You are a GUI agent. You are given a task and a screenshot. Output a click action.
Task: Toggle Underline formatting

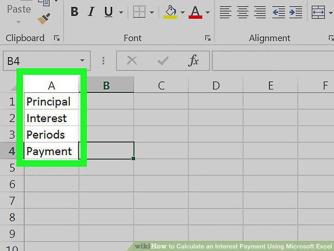108,11
